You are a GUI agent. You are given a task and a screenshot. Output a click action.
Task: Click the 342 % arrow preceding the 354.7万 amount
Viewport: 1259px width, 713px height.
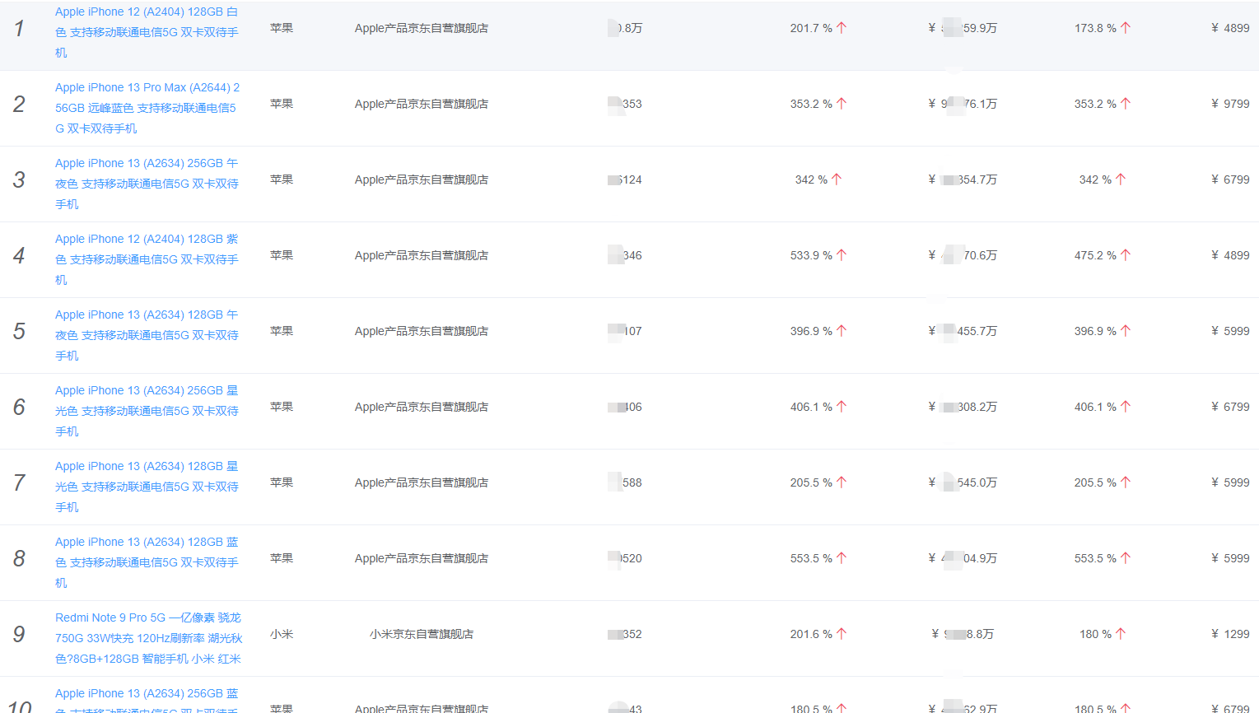(x=837, y=179)
